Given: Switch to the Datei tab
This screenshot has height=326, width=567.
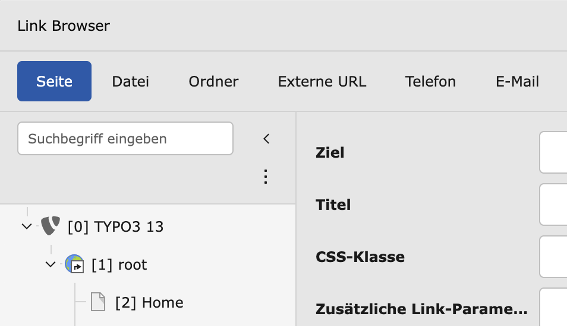Looking at the screenshot, I should pos(130,81).
